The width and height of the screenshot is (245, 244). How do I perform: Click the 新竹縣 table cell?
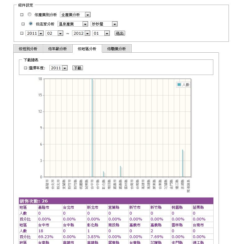160,207
